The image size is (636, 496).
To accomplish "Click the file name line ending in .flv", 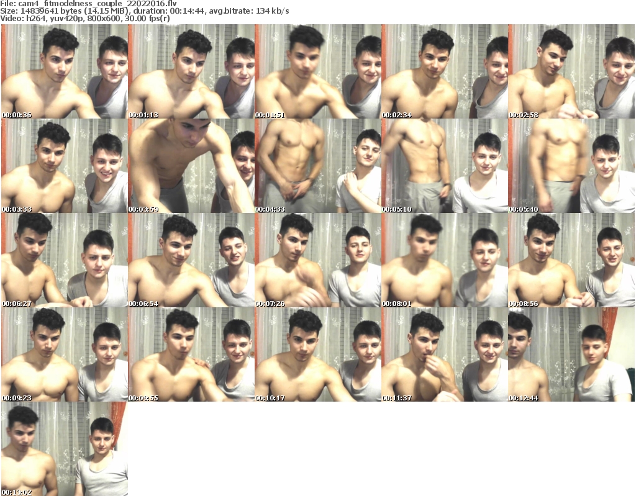I will [x=88, y=4].
